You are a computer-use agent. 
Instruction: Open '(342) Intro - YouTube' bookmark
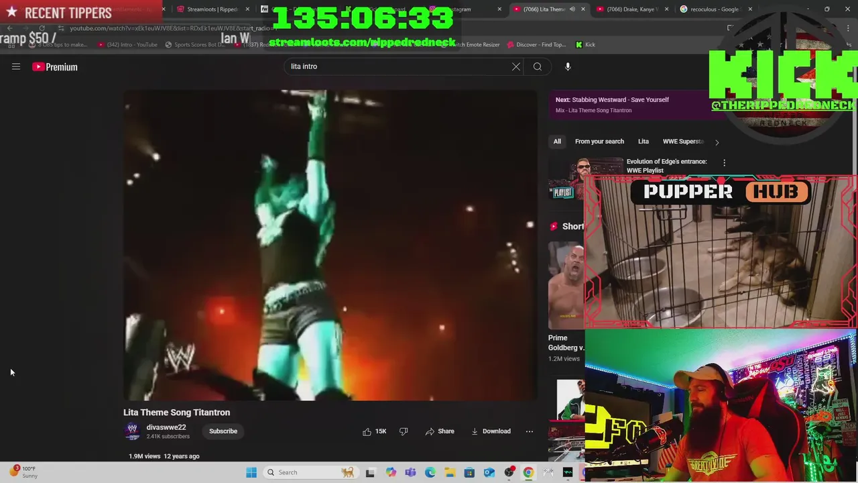tap(127, 45)
